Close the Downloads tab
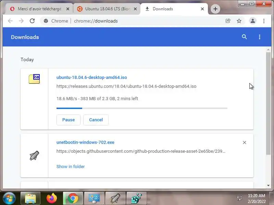274x205 pixels. 202,9
